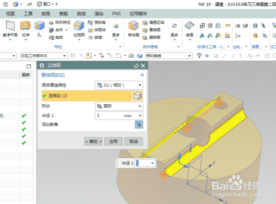Open the 阵列特征 pattern feature command

coord(60,23)
